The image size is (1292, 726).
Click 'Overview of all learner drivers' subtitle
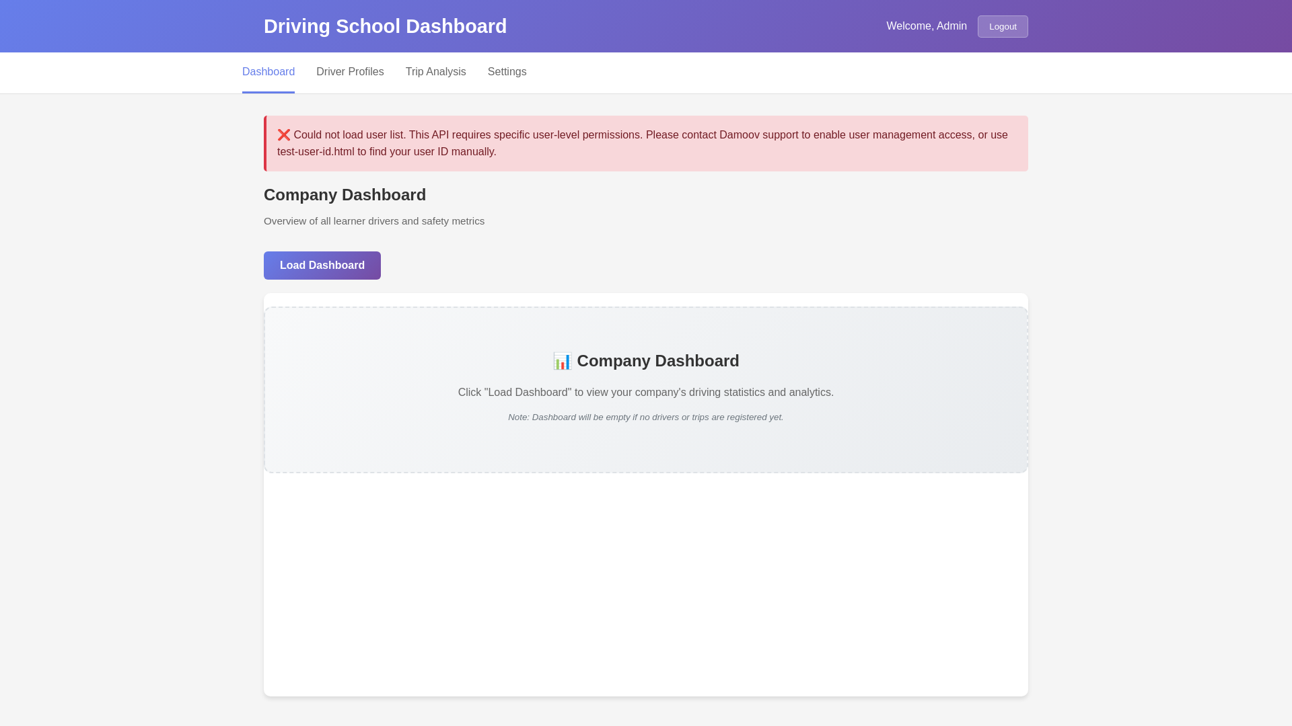(x=374, y=221)
